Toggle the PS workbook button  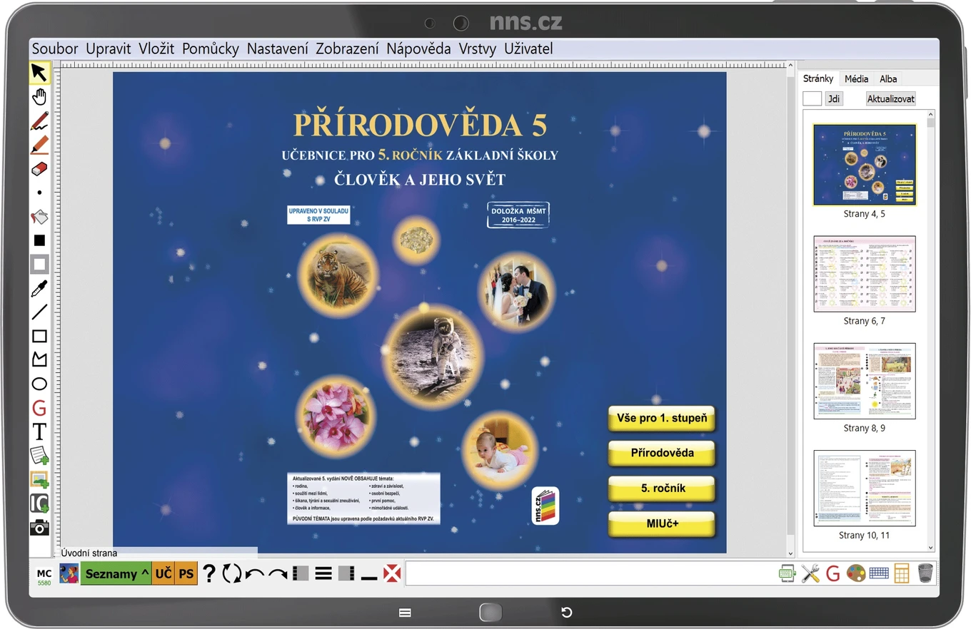tap(186, 573)
